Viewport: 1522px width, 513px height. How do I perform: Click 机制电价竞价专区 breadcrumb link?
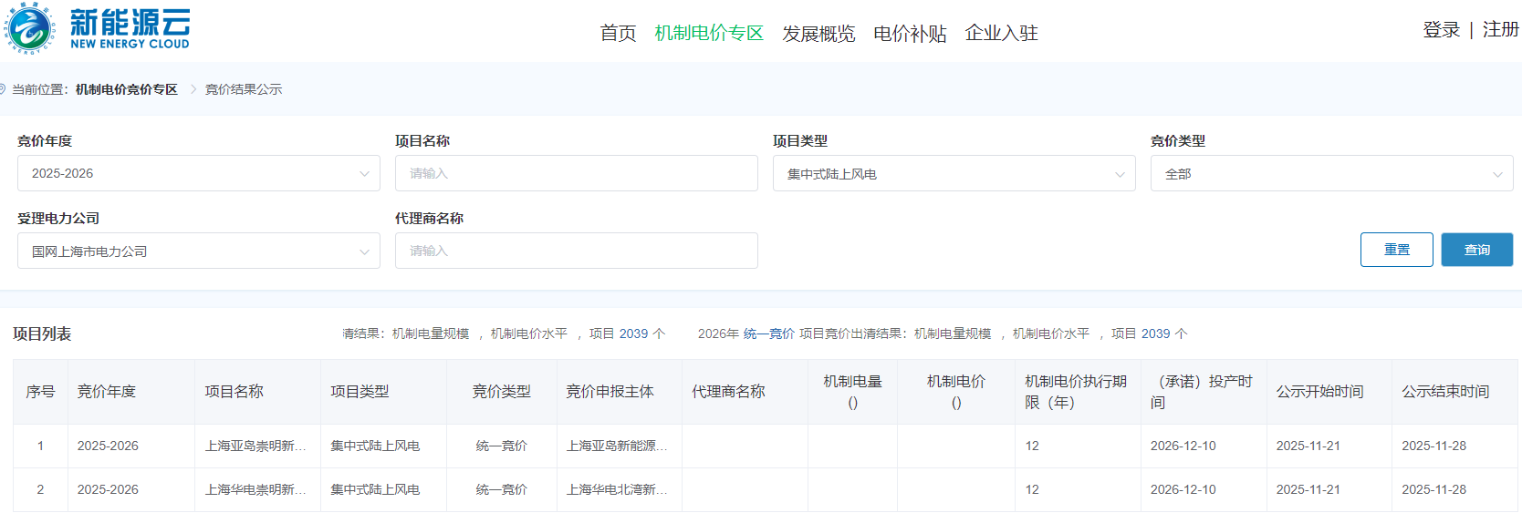coord(127,89)
